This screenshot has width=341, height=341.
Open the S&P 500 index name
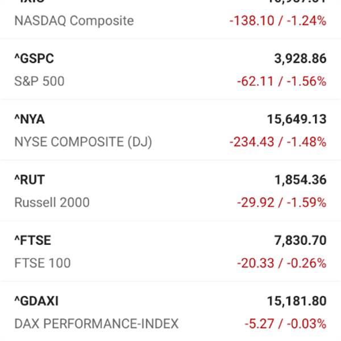coord(39,81)
